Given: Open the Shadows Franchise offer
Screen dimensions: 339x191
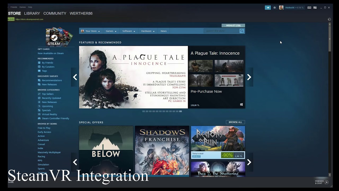Looking at the screenshot, I should (x=162, y=151).
